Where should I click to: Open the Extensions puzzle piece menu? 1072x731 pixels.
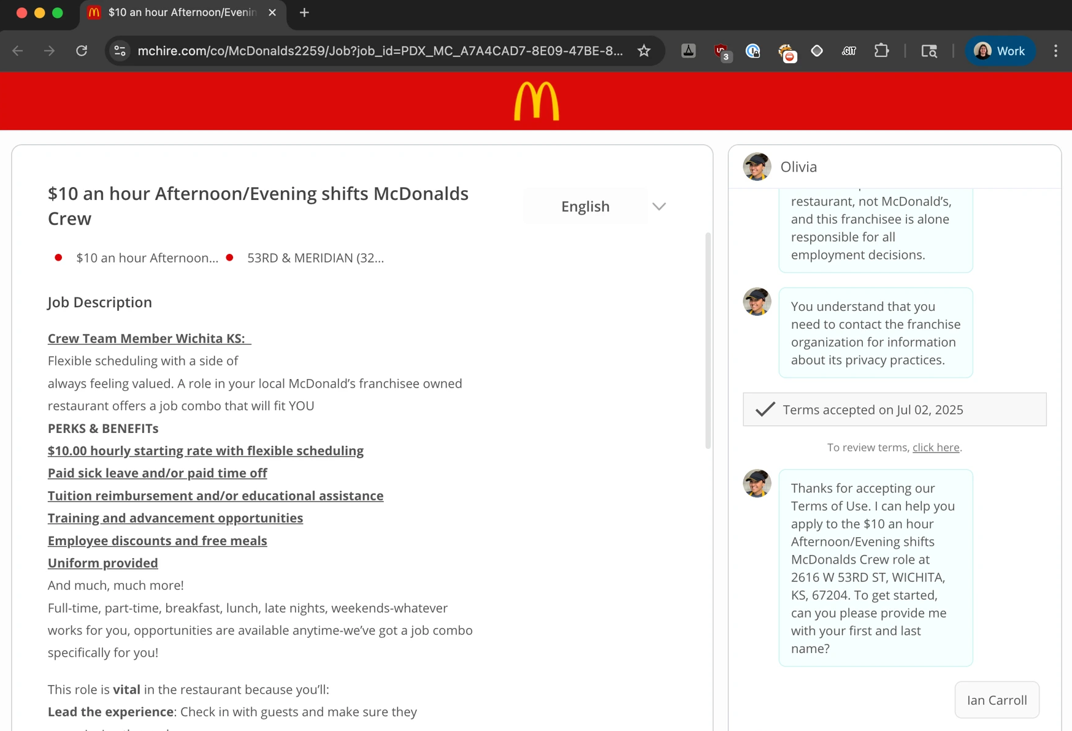pos(881,51)
